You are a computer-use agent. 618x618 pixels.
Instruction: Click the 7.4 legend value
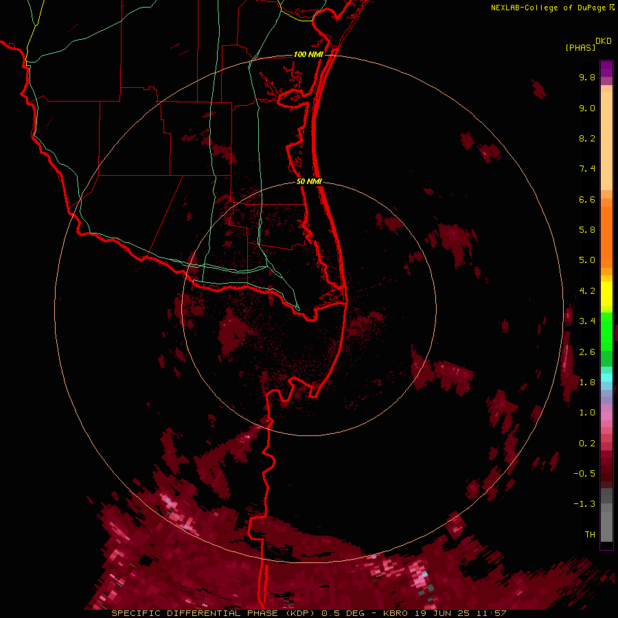coord(587,169)
